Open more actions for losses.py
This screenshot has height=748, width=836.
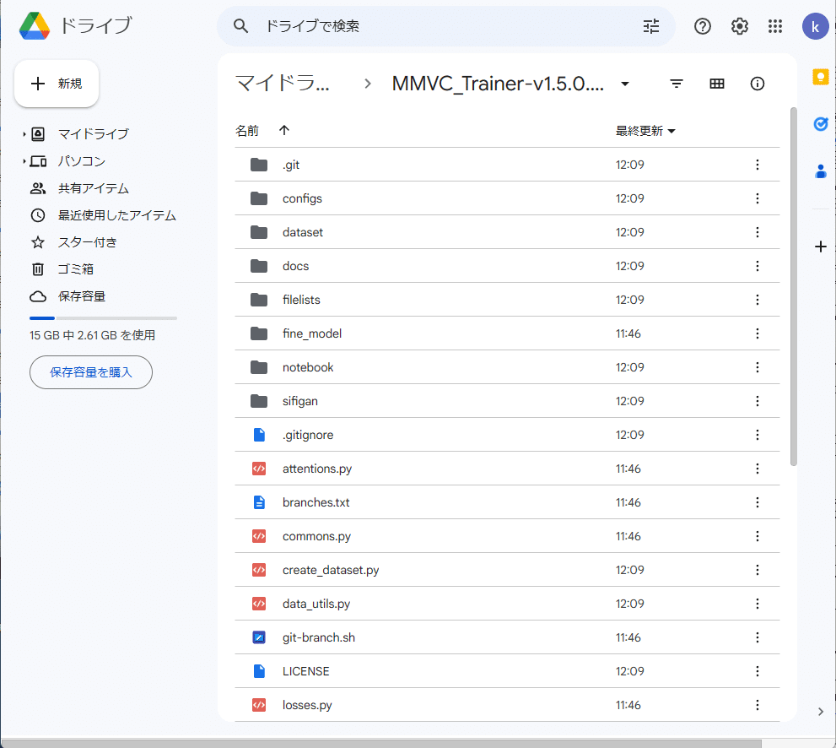coord(757,705)
